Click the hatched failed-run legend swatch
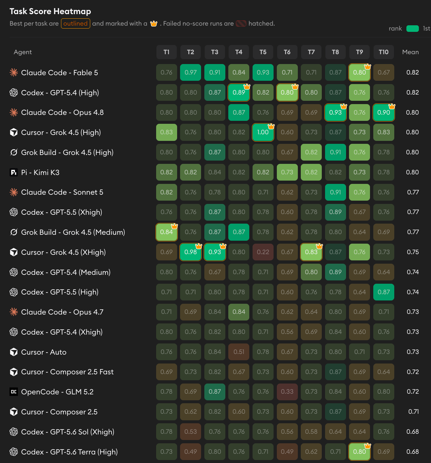The image size is (431, 463). [x=241, y=24]
